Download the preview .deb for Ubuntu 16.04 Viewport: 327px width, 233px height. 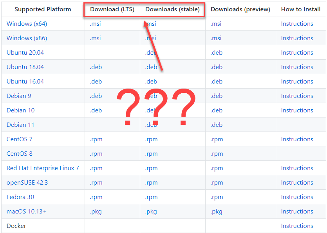(x=217, y=82)
